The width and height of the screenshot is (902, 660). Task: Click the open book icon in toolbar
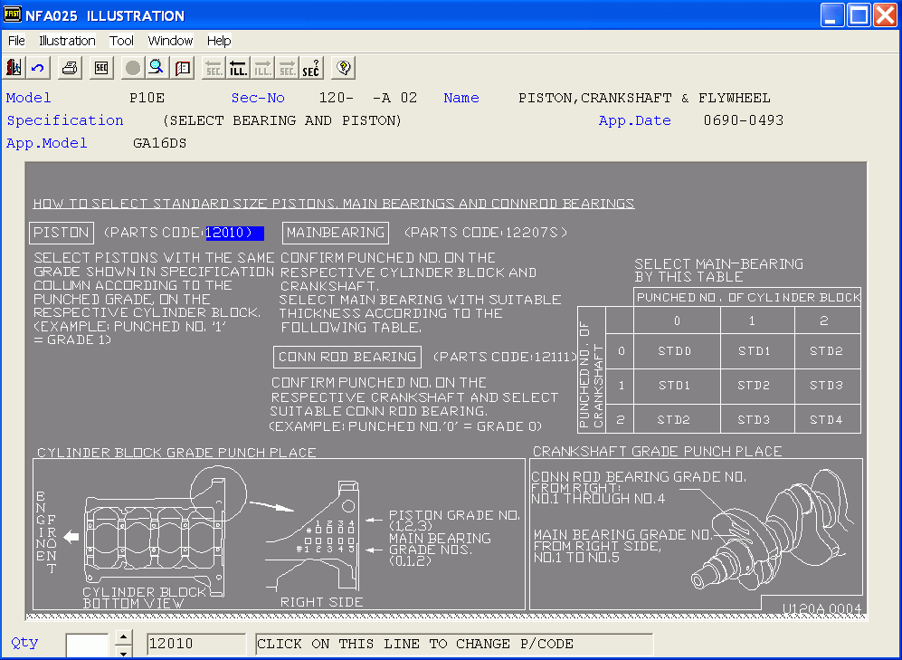(x=183, y=68)
